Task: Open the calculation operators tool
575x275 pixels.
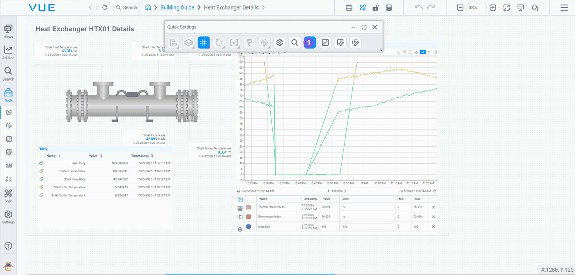Action: 9,179
